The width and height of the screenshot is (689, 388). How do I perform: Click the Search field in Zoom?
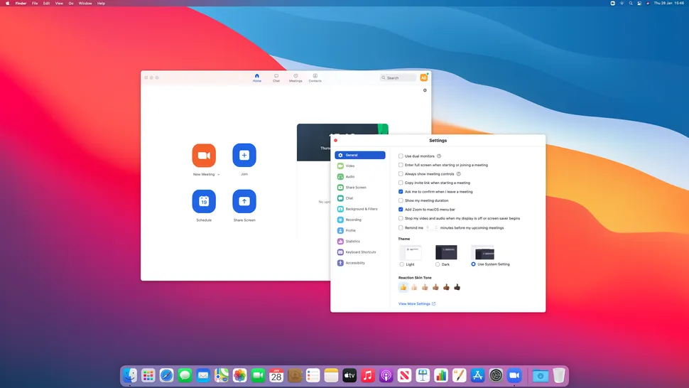[x=398, y=77]
